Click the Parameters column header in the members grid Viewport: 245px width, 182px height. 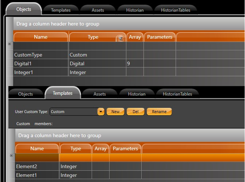[x=125, y=149]
